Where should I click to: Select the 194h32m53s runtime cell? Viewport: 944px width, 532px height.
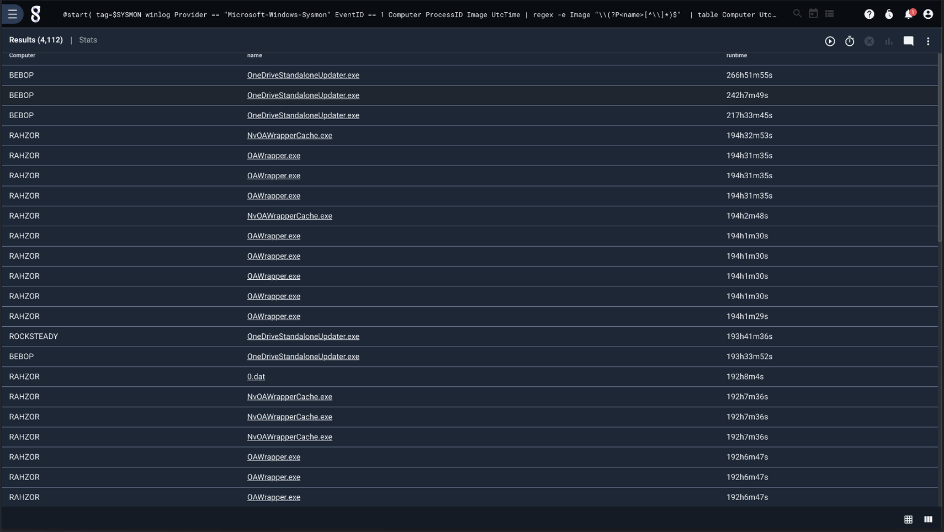pyautogui.click(x=749, y=136)
